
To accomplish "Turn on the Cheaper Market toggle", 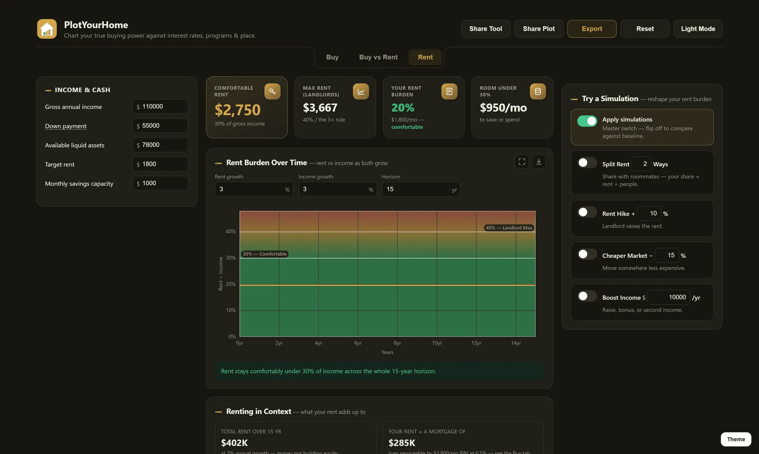I will pos(587,254).
